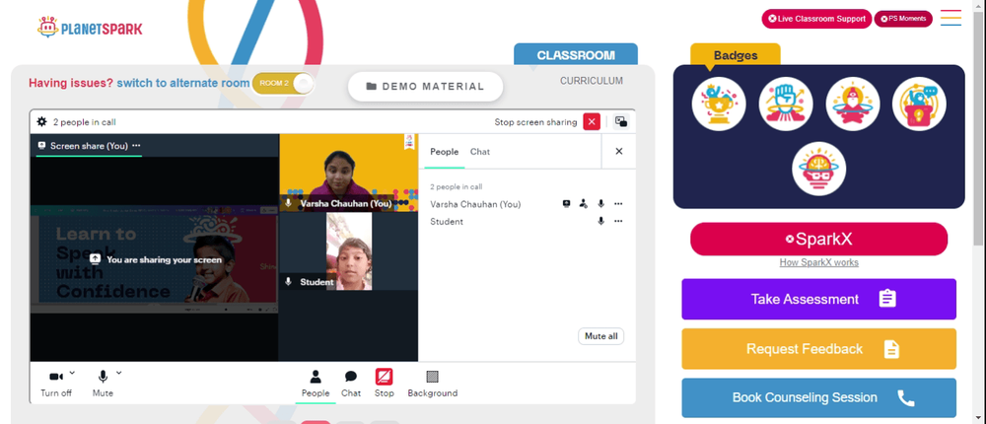
Task: Open the Demo Material folder button
Action: (x=426, y=87)
